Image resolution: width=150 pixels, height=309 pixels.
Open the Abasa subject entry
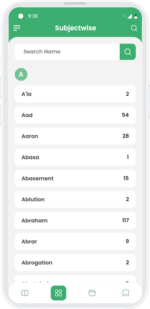click(75, 157)
